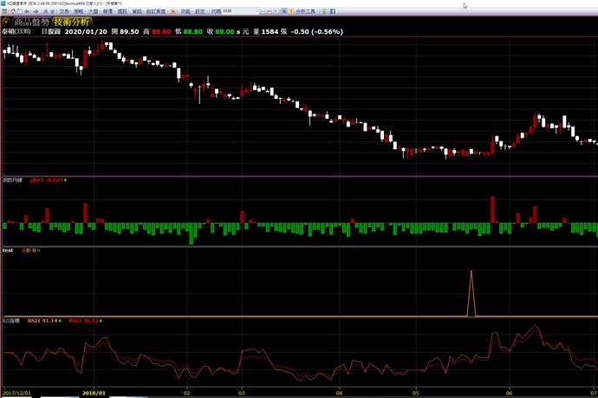Open the 交易 menu
Screen dimensions: 598x398
pyautogui.click(x=63, y=12)
